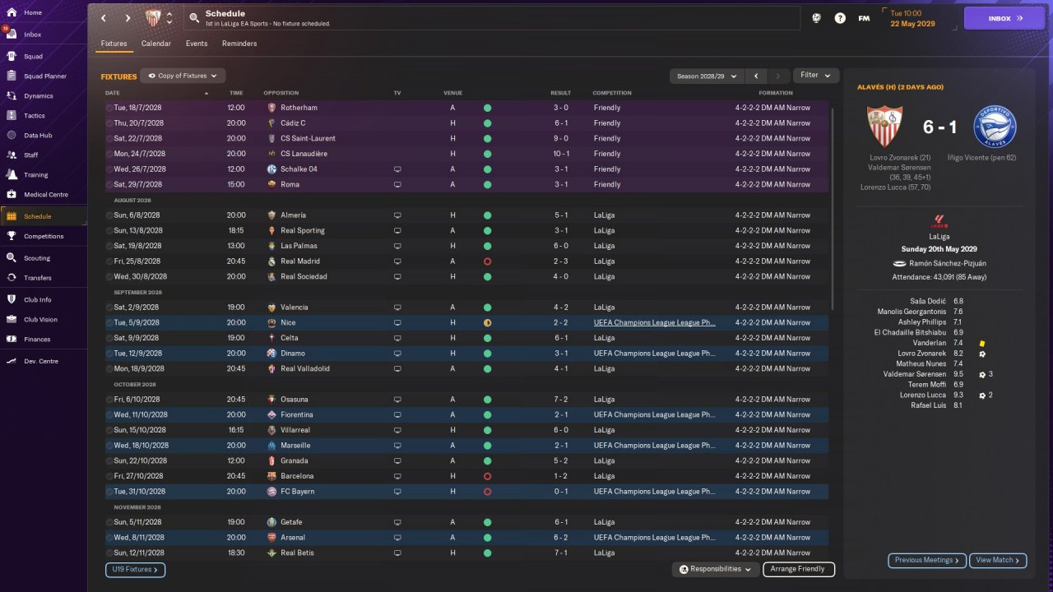Screen dimensions: 1053x592
Task: Open the UEFA Champions League link for Nice
Action: 655,323
